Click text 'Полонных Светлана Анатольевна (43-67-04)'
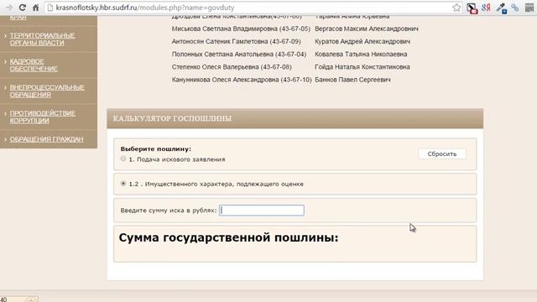This screenshot has height=302, width=537. coord(238,54)
